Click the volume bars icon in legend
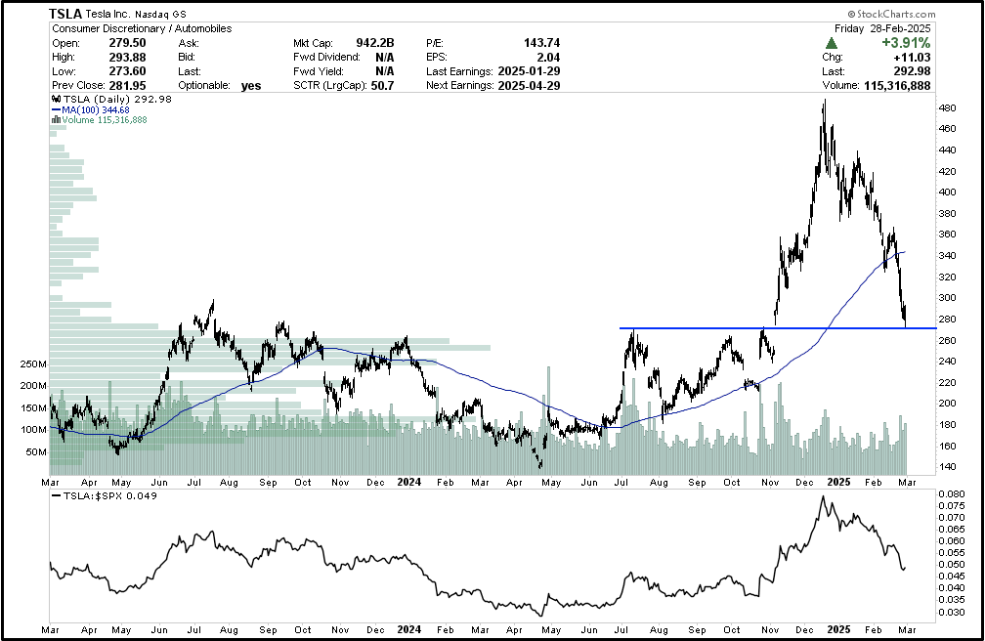 56,119
